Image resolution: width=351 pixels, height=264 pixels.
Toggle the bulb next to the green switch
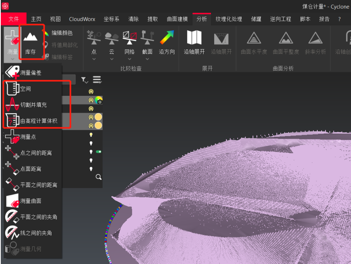(91, 152)
